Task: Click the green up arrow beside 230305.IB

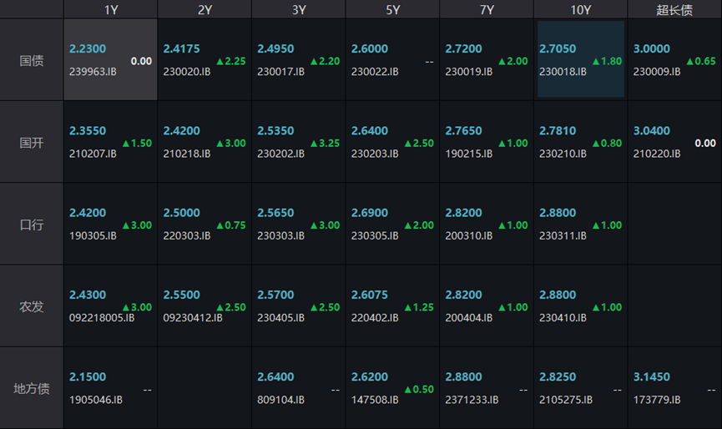Action: (x=408, y=225)
